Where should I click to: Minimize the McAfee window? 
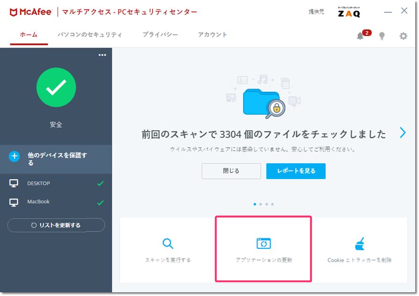click(x=388, y=12)
